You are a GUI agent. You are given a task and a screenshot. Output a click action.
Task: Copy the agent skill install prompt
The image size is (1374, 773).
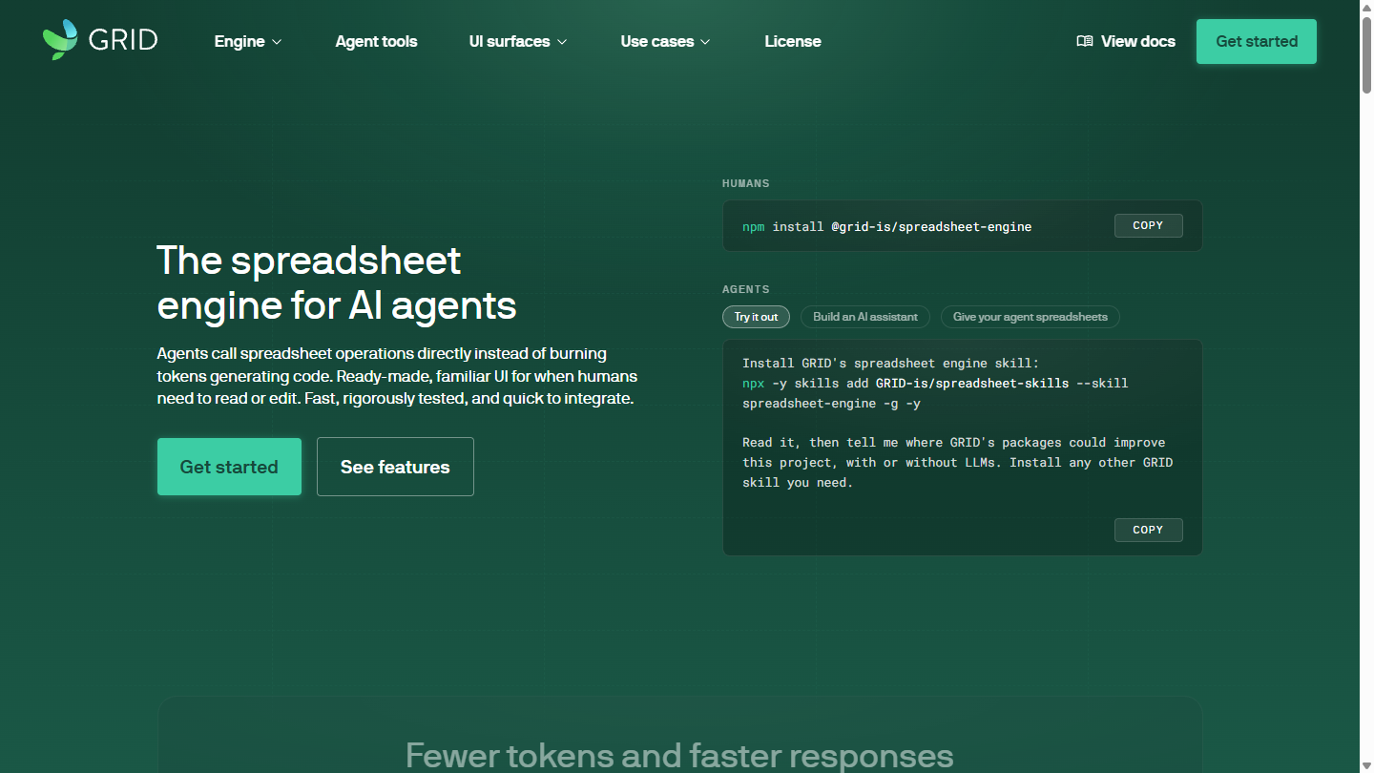(1148, 530)
